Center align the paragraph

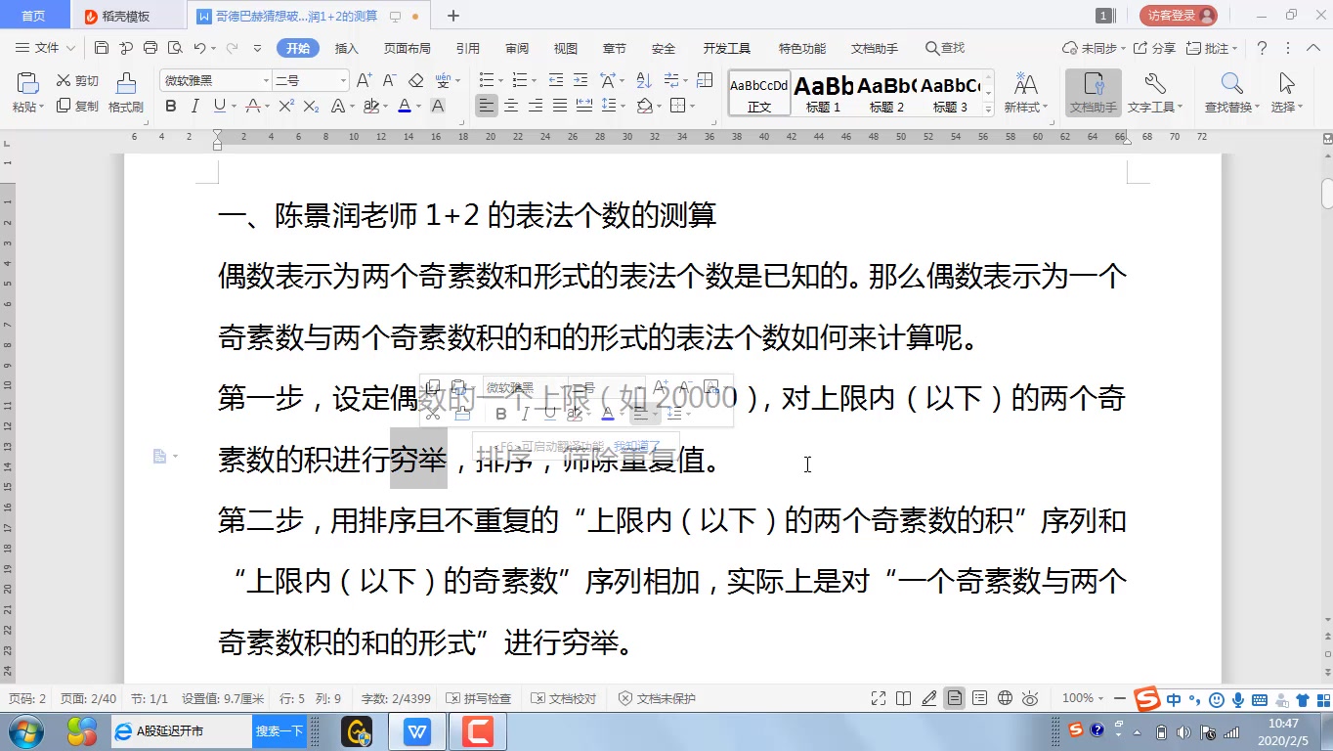click(x=511, y=106)
